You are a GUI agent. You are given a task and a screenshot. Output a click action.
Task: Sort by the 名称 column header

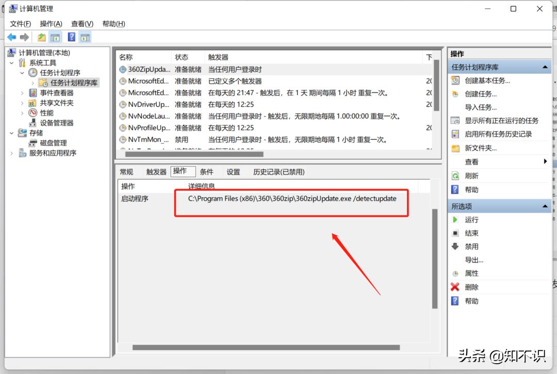[x=144, y=57]
